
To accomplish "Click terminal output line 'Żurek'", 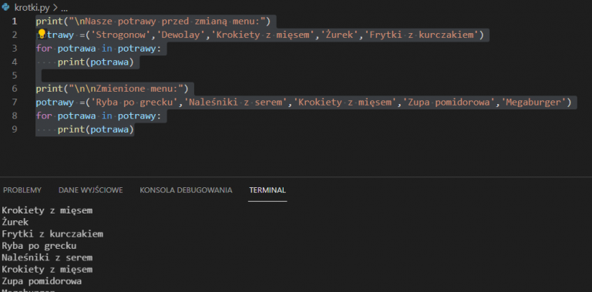I will tap(15, 222).
